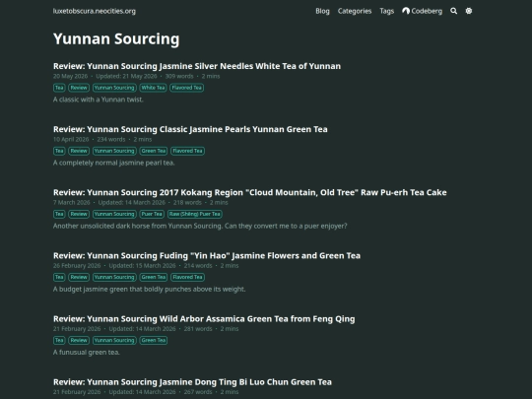This screenshot has width=532, height=399.
Task: Click the 'A budget jasmine green' summary text
Action: click(x=150, y=289)
